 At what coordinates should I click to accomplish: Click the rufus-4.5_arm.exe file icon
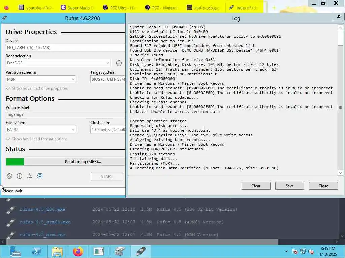tap(10, 235)
